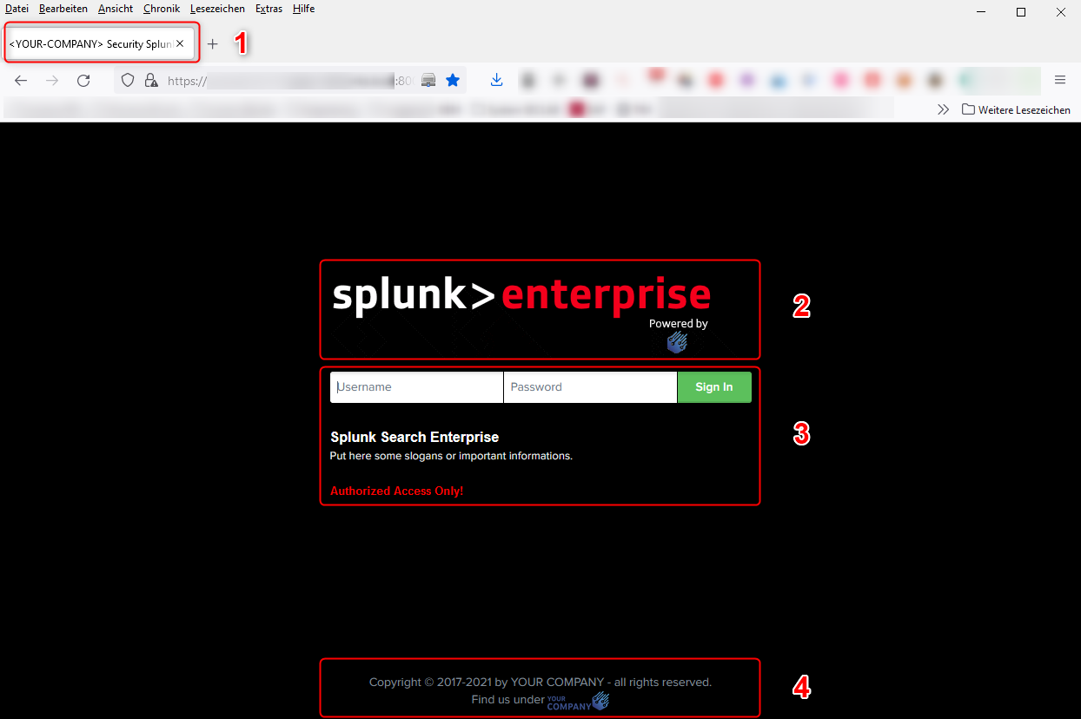
Task: Focus the Username input field
Action: click(x=416, y=387)
